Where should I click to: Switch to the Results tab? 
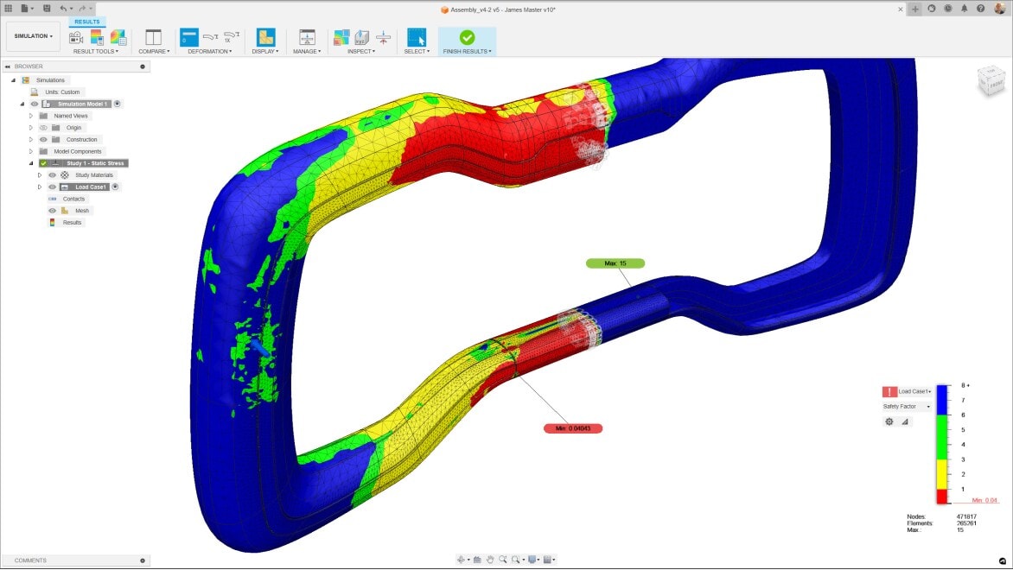coord(86,21)
